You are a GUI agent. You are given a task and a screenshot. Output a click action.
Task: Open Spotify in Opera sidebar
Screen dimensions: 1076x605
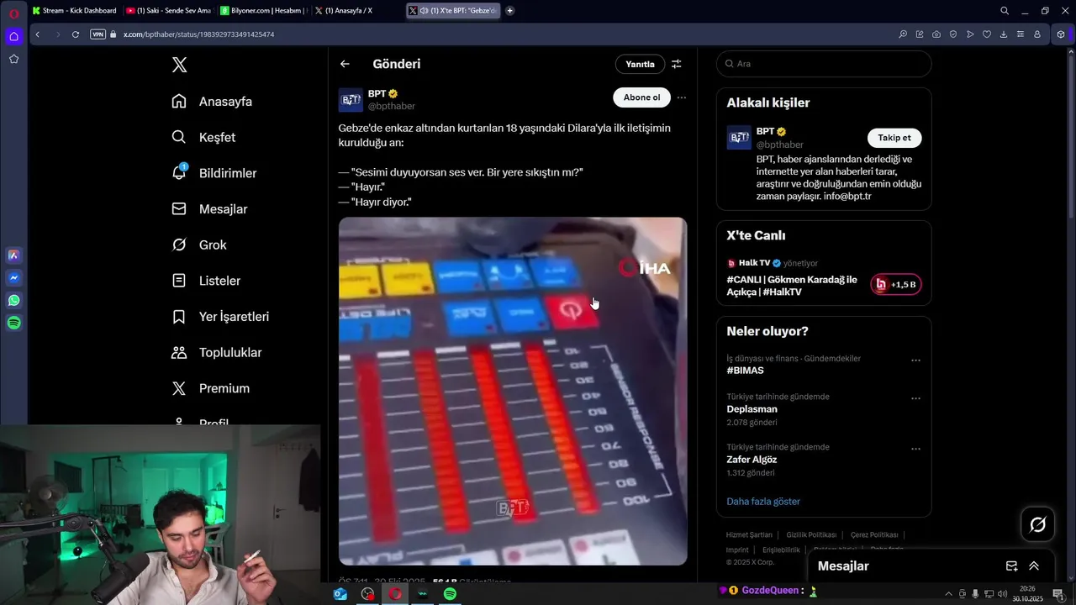13,324
